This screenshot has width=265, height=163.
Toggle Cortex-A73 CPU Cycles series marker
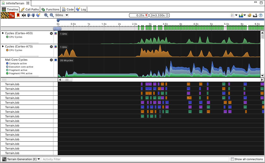click(x=7, y=50)
